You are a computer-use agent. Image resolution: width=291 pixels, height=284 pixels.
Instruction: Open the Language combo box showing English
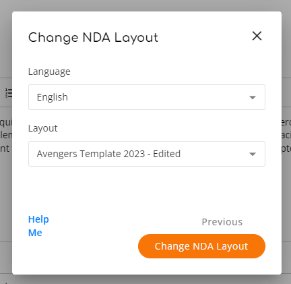[147, 97]
